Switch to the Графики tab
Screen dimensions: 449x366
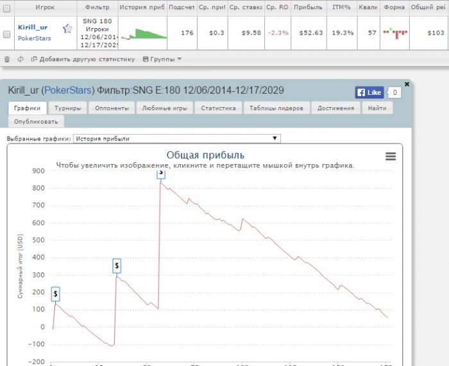point(27,108)
